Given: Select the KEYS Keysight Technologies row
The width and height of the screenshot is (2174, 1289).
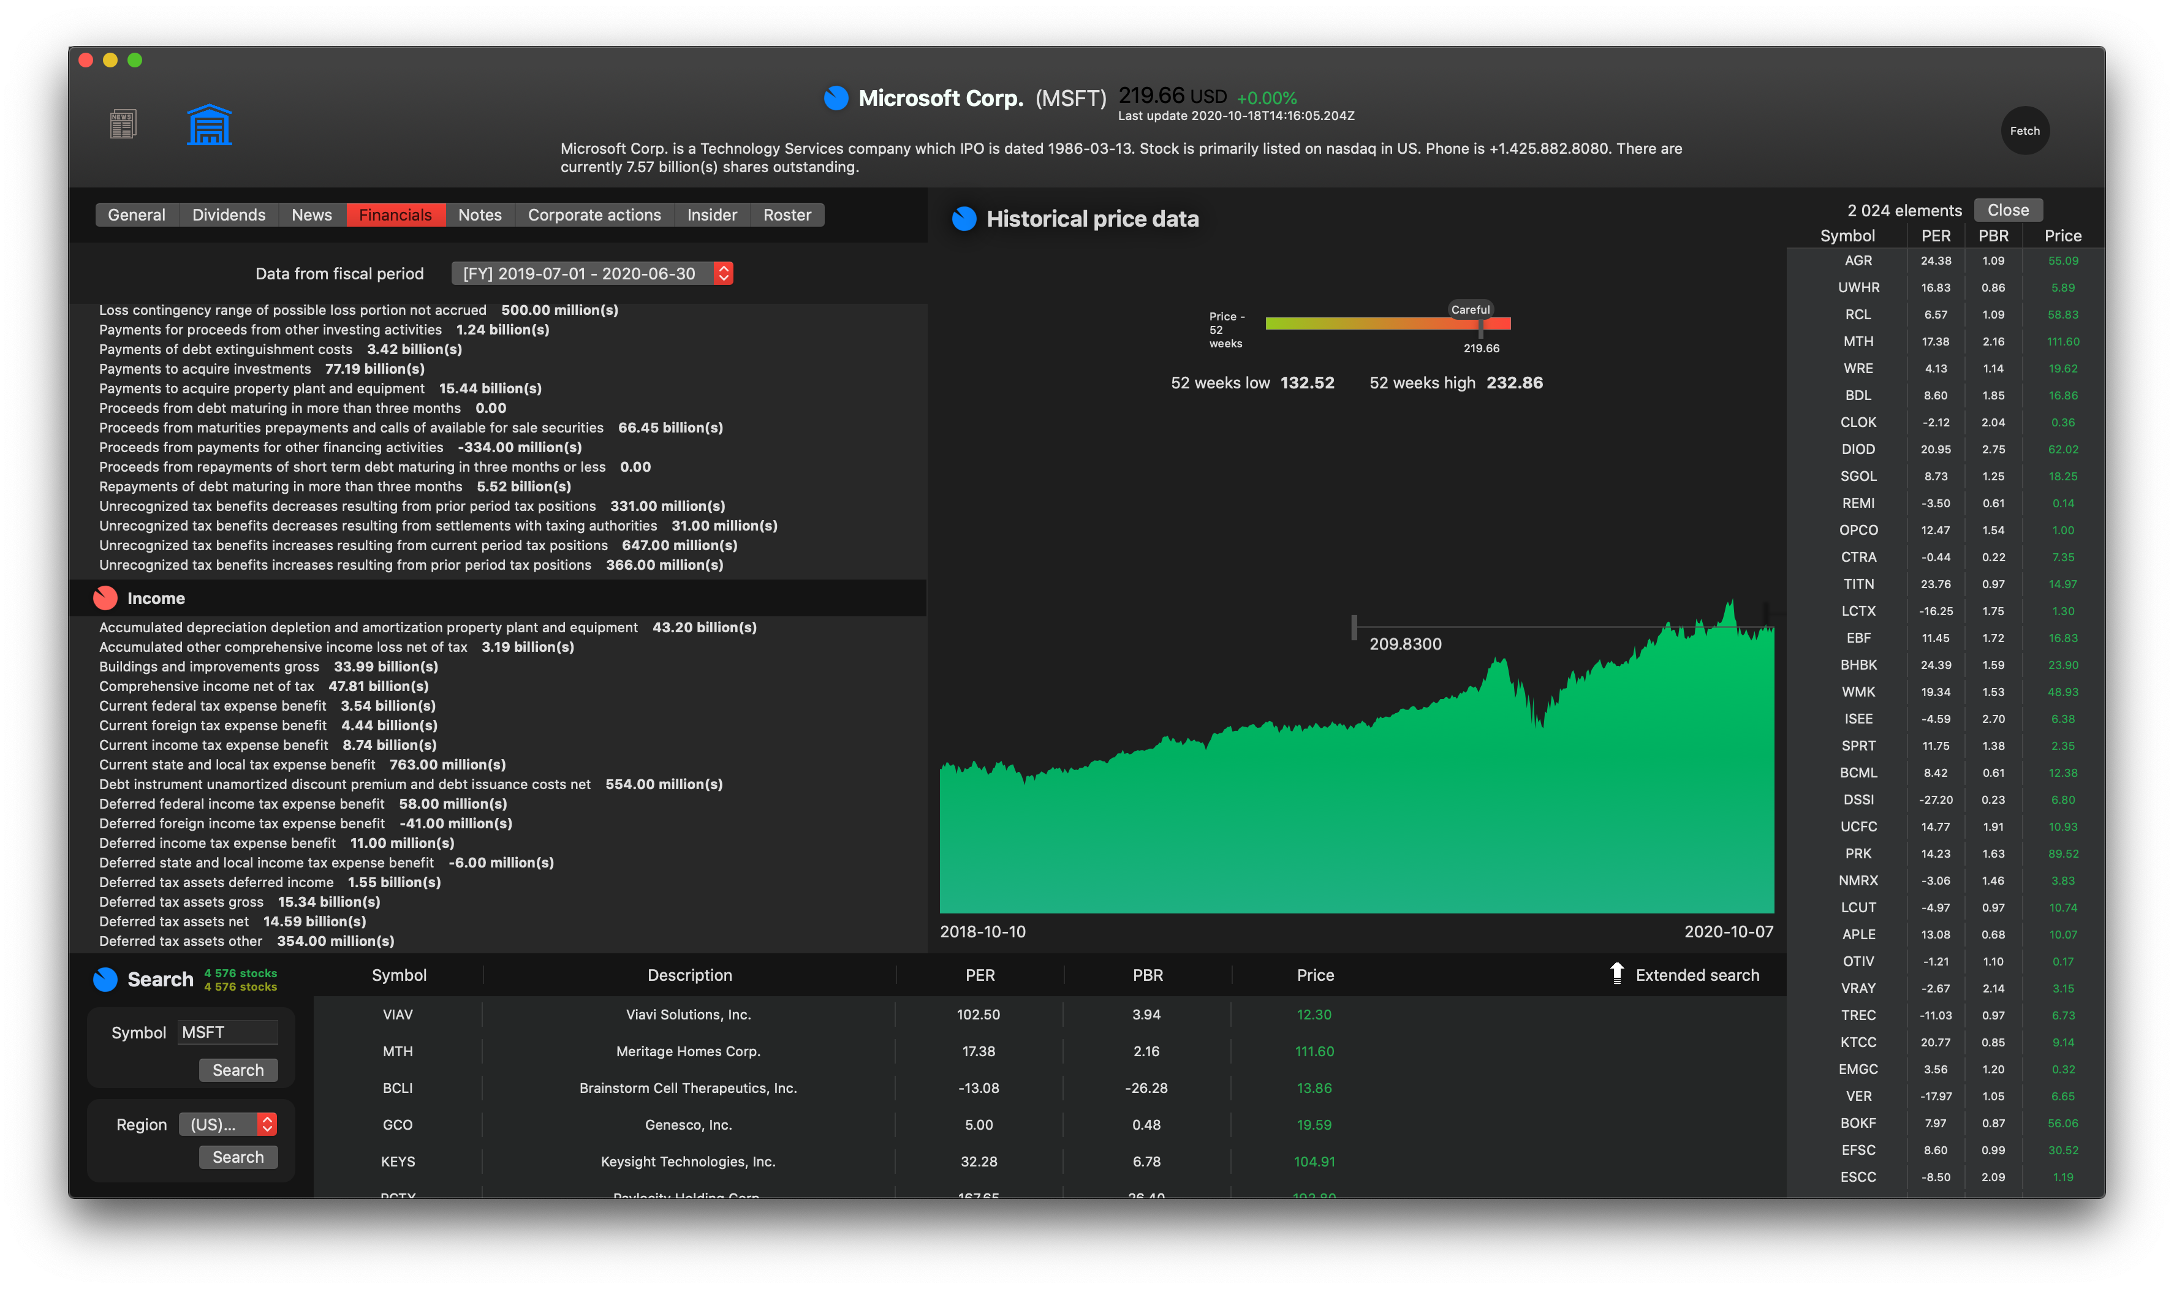Looking at the screenshot, I should 1049,1162.
